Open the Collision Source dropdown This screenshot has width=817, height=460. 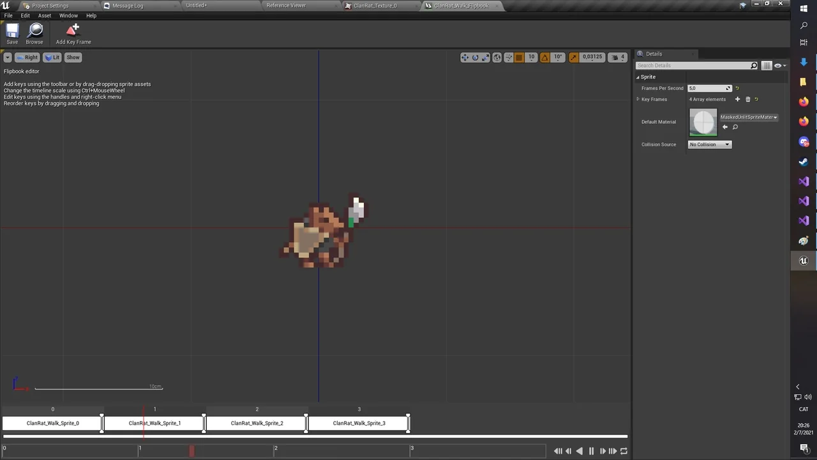(x=709, y=144)
